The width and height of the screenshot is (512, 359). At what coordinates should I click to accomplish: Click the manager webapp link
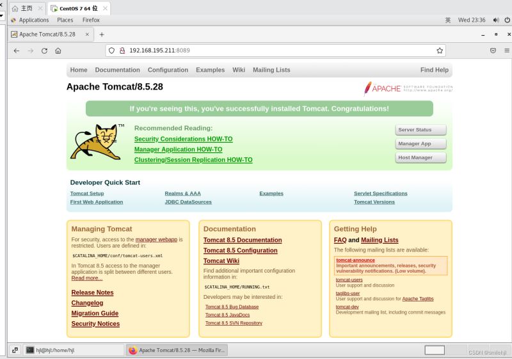[x=156, y=239]
